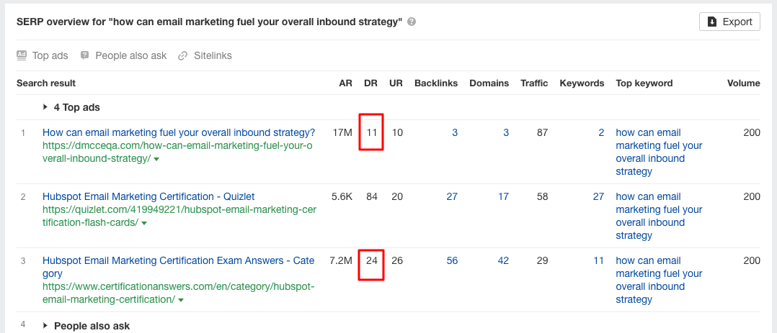Click keywords count 2 for first result
Screen dimensions: 777x333
pos(600,132)
